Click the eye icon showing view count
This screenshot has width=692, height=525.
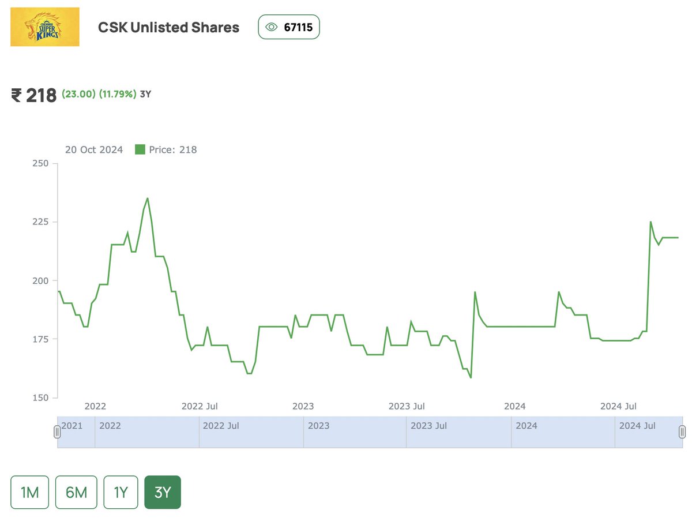(271, 27)
